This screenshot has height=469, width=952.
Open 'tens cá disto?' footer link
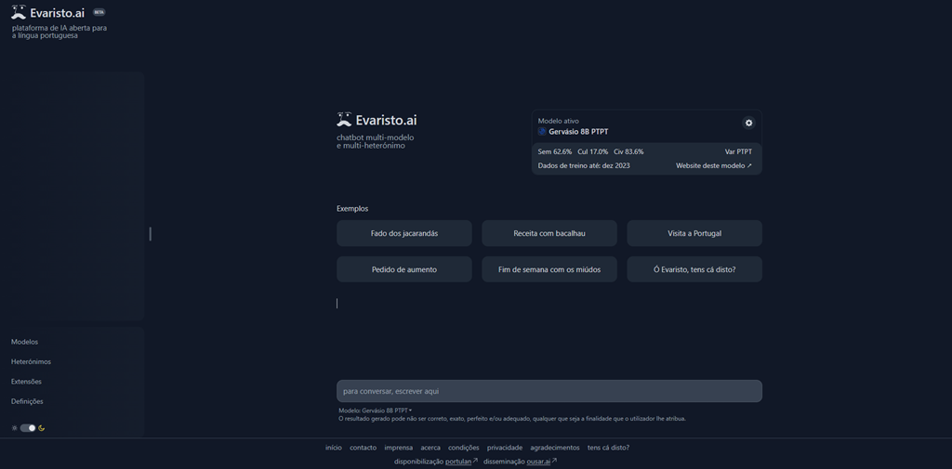tap(608, 448)
